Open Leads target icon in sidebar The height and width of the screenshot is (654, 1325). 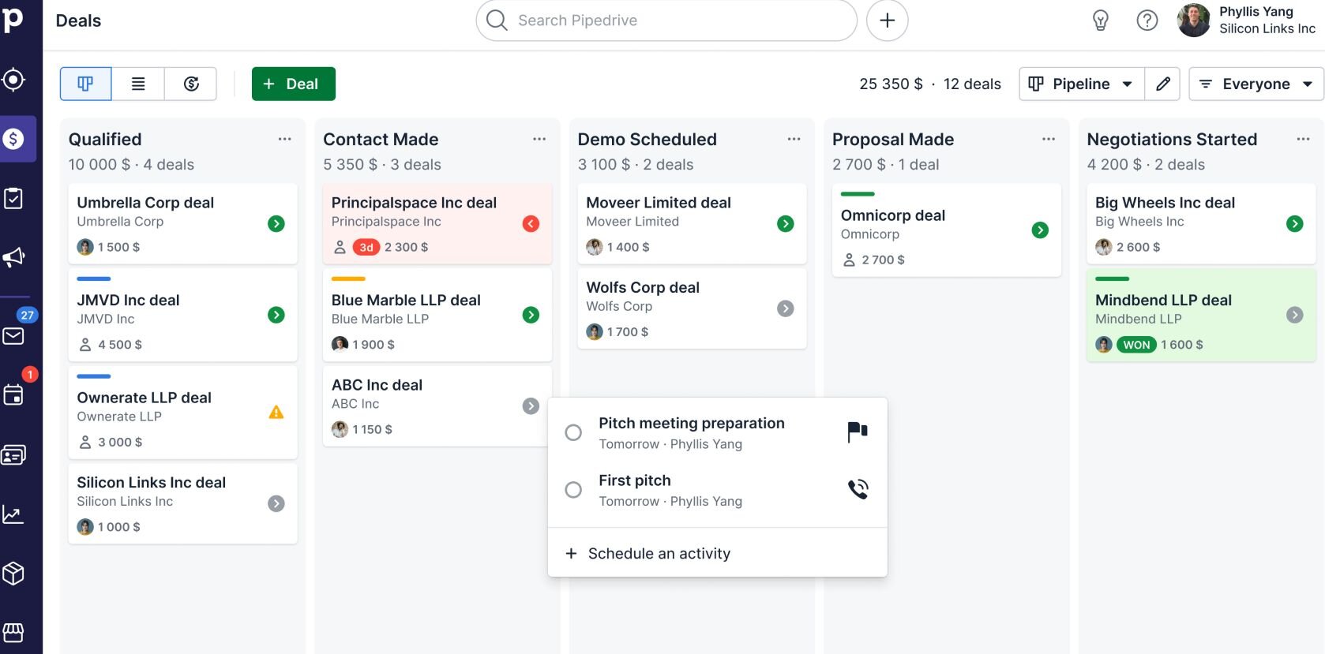pos(13,80)
